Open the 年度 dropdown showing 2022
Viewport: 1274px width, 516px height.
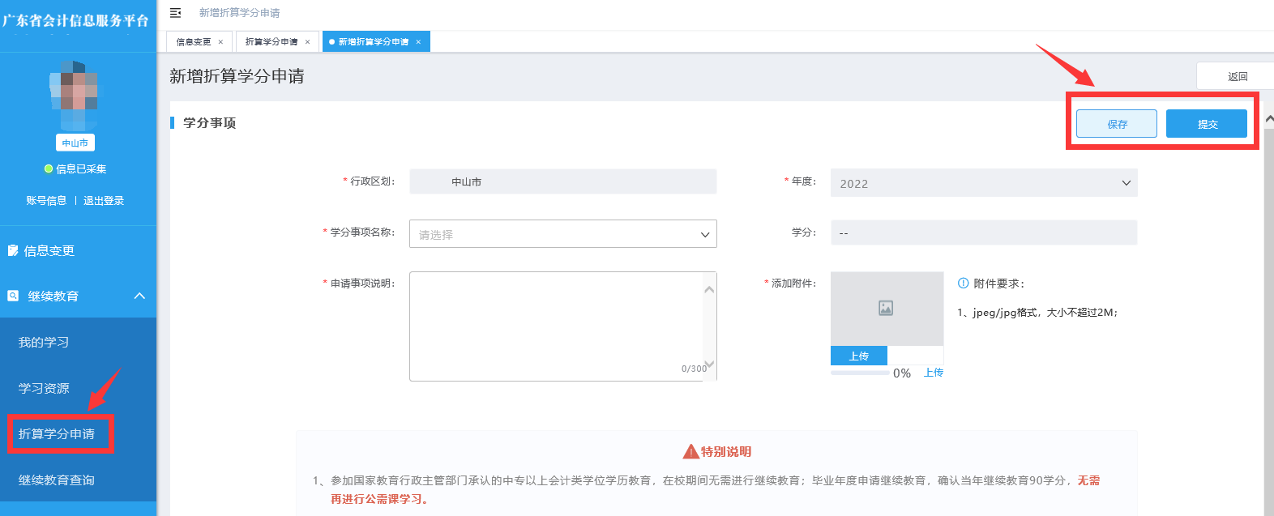983,183
